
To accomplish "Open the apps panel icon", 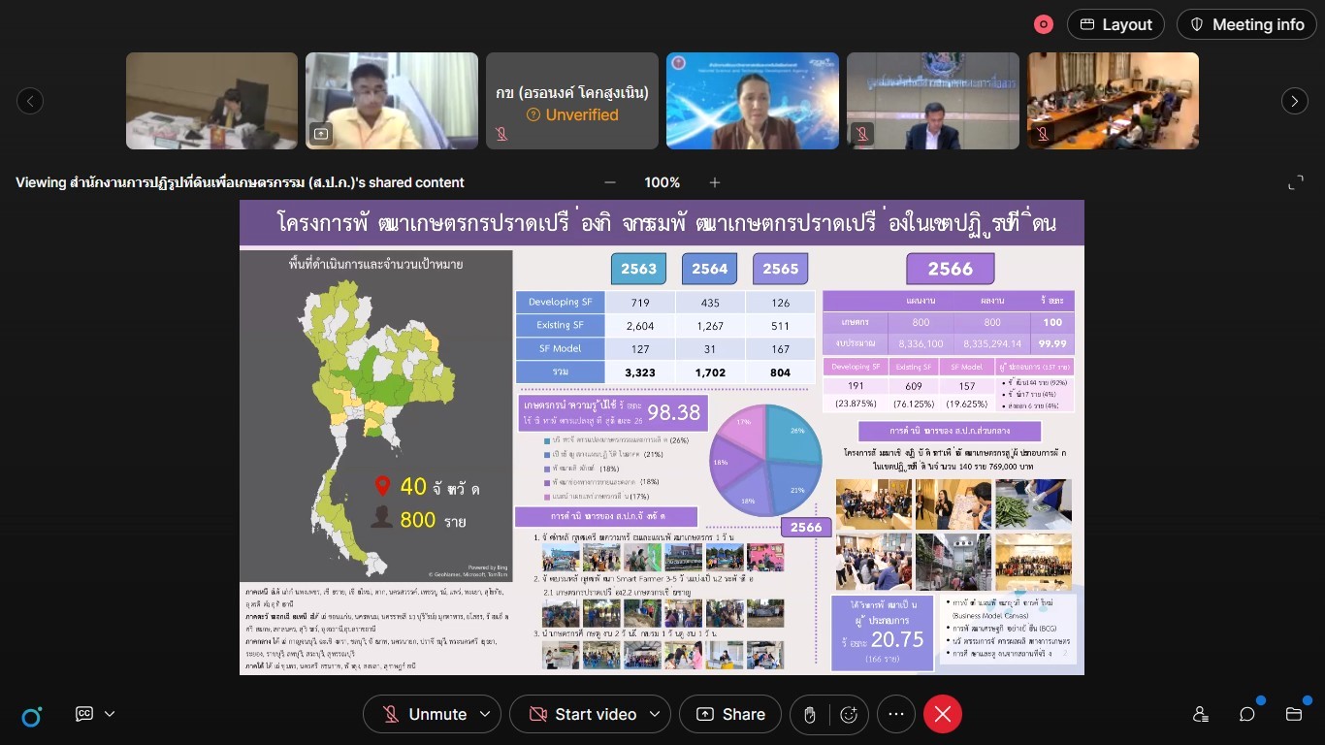I will pos(1294,714).
